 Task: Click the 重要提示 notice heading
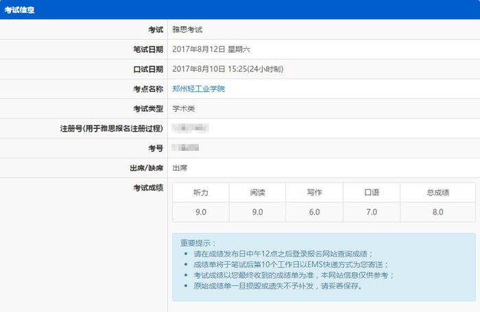197,243
